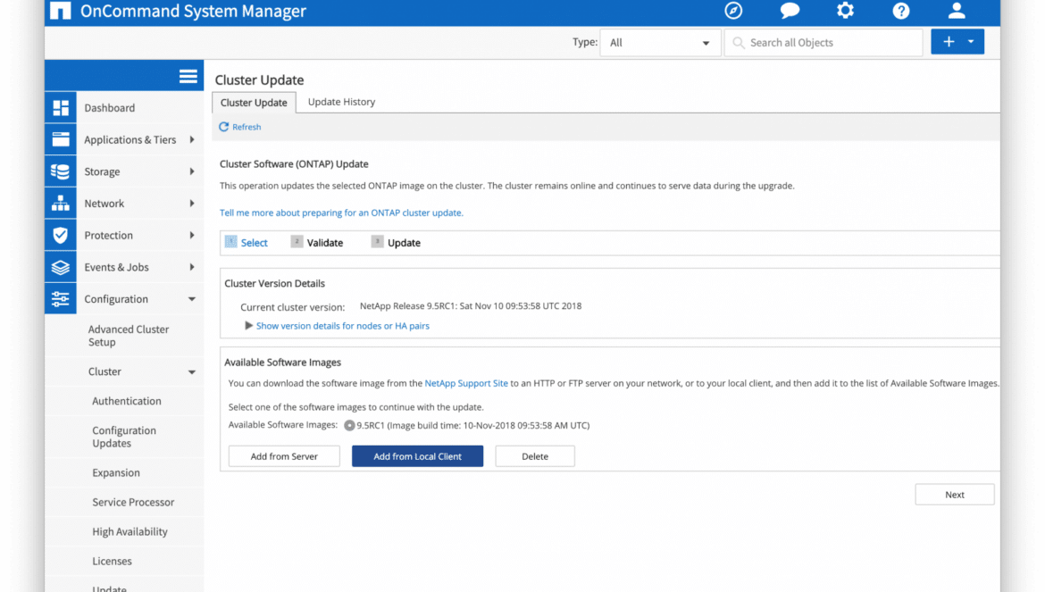Click Show version details for nodes link
Viewport: 1045px width, 592px height.
[x=343, y=326]
